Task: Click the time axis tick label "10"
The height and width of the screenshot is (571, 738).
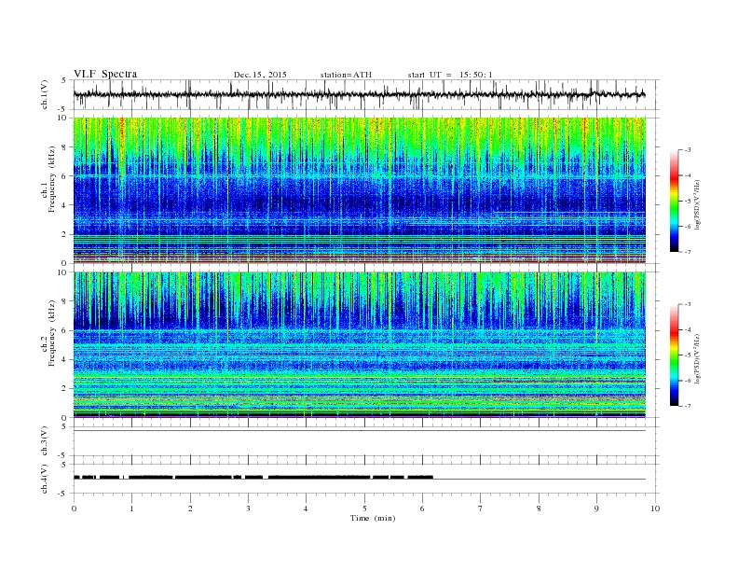Action: click(655, 508)
